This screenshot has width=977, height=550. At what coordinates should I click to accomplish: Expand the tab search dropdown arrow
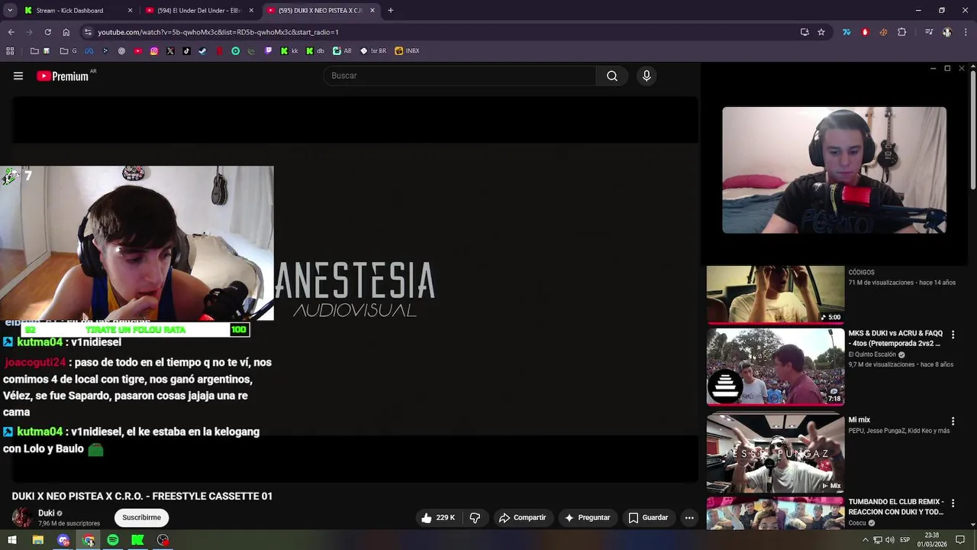click(x=9, y=11)
